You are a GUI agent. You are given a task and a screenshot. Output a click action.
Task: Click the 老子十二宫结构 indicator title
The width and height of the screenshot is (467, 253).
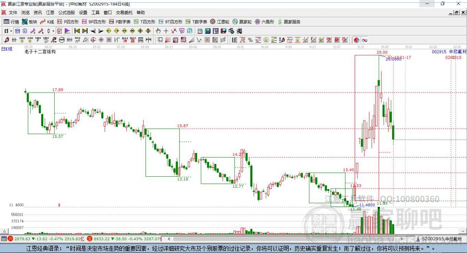(x=40, y=52)
